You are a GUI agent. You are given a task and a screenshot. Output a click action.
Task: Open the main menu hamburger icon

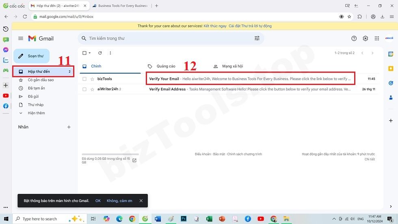21,38
